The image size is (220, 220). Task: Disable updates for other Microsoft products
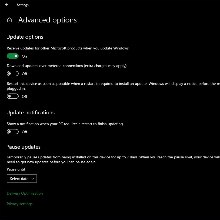pos(13,56)
